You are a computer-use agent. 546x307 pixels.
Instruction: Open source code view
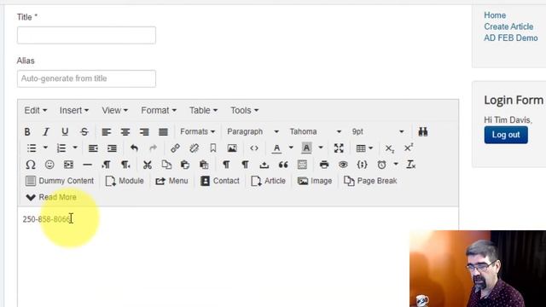tap(254, 148)
